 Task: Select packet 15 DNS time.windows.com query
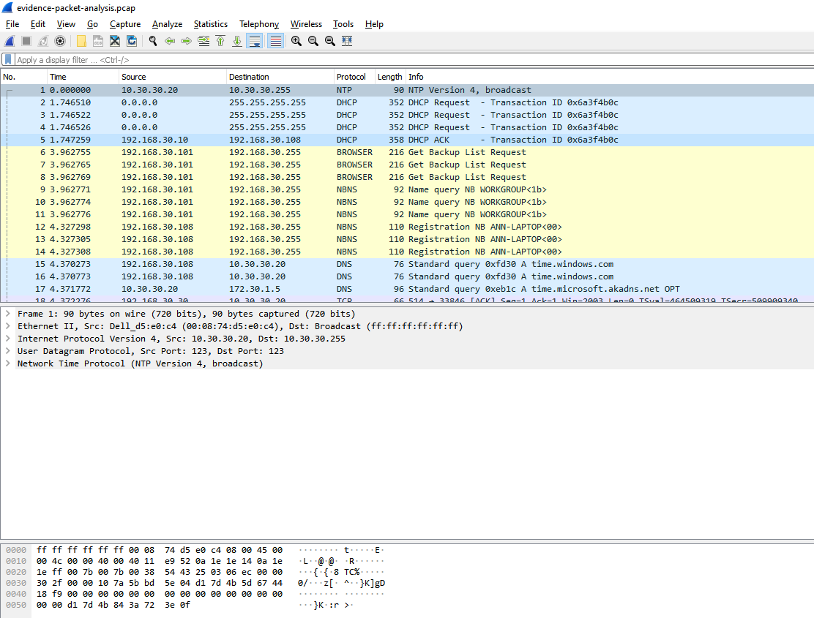tap(407, 265)
